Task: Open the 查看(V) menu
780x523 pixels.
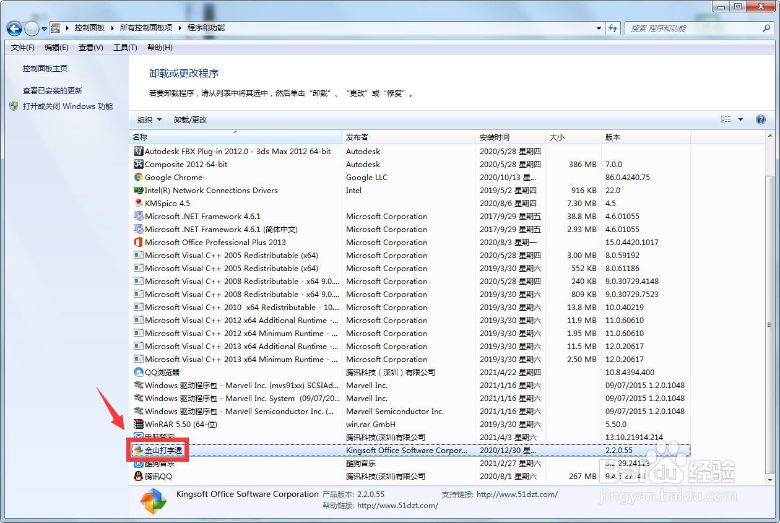Action: pyautogui.click(x=91, y=48)
